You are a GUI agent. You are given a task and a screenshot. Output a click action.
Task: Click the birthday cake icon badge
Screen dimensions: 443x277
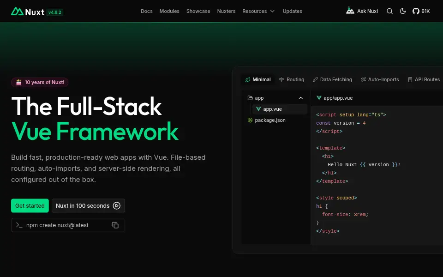[x=18, y=82]
